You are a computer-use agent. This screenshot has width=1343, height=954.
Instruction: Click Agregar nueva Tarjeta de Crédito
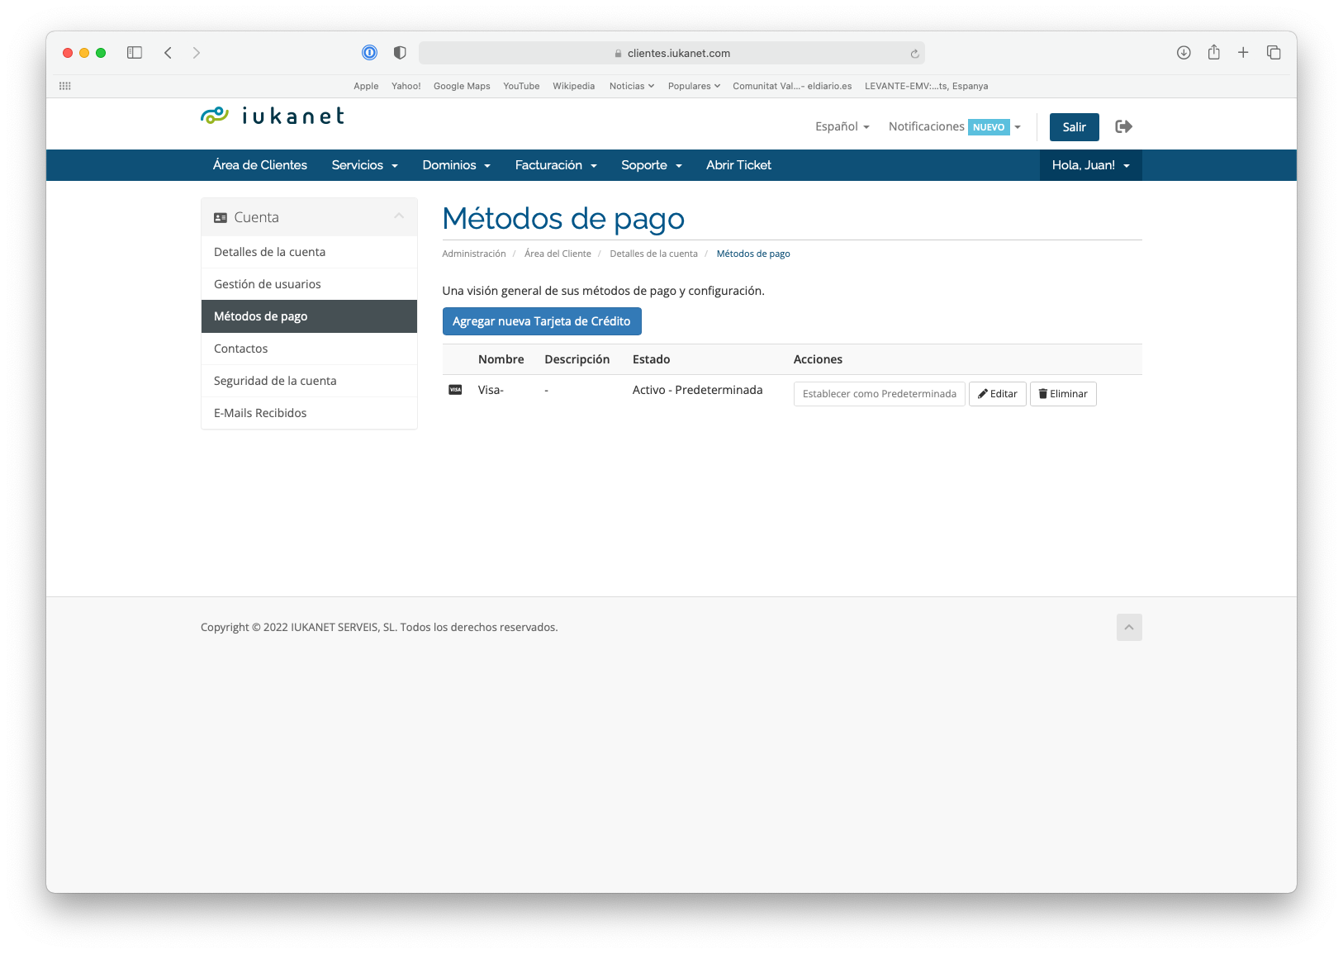click(542, 321)
